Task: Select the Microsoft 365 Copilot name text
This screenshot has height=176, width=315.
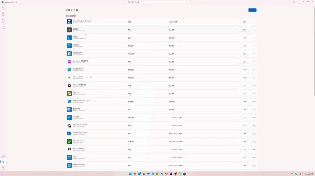Action: pyautogui.click(x=80, y=125)
